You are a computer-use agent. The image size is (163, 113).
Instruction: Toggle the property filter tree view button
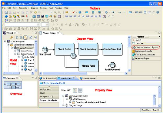tap(75, 90)
